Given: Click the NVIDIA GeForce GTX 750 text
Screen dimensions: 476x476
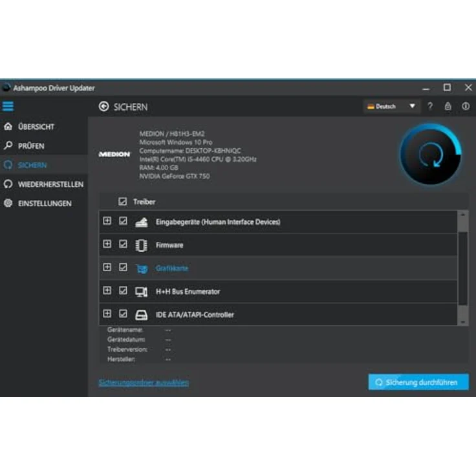Looking at the screenshot, I should click(175, 176).
